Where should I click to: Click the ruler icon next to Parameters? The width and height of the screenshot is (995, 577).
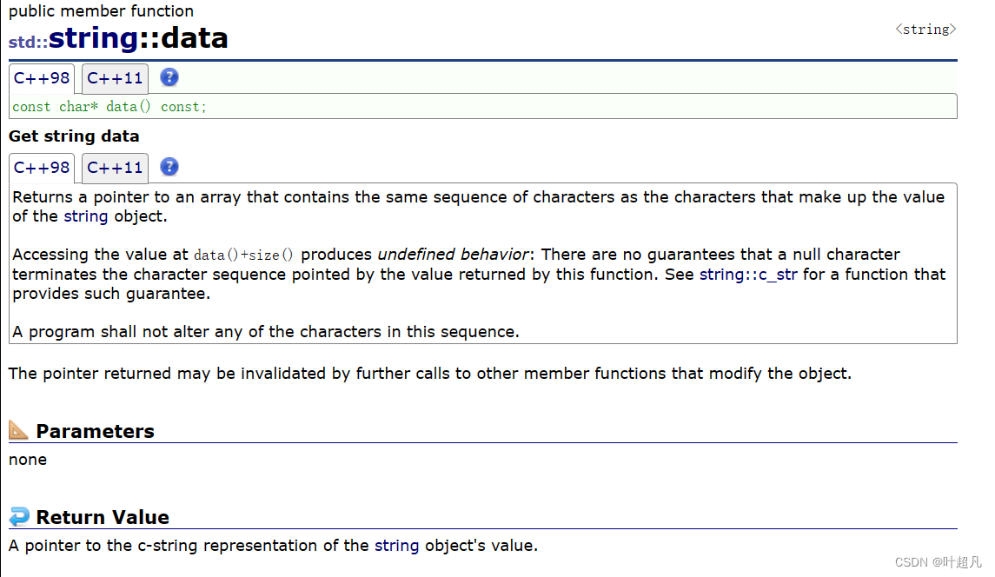18,430
